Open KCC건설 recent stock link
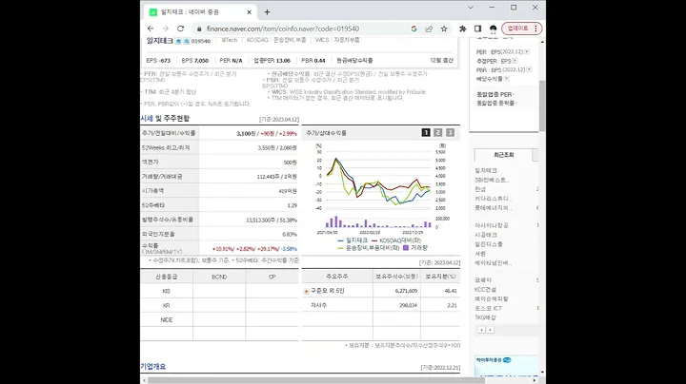The height and width of the screenshot is (384, 686). click(x=486, y=289)
